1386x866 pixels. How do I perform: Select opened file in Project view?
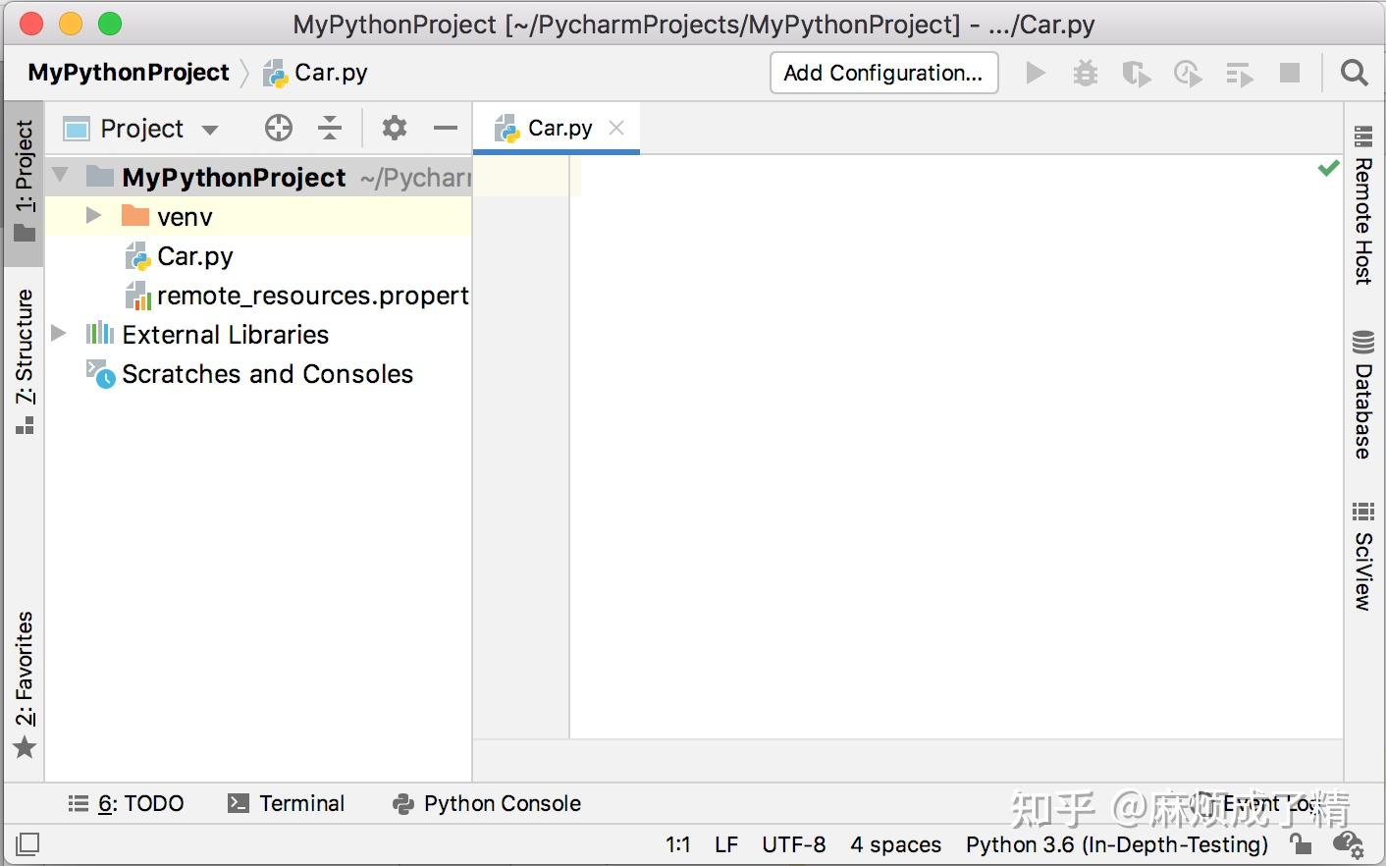click(278, 128)
